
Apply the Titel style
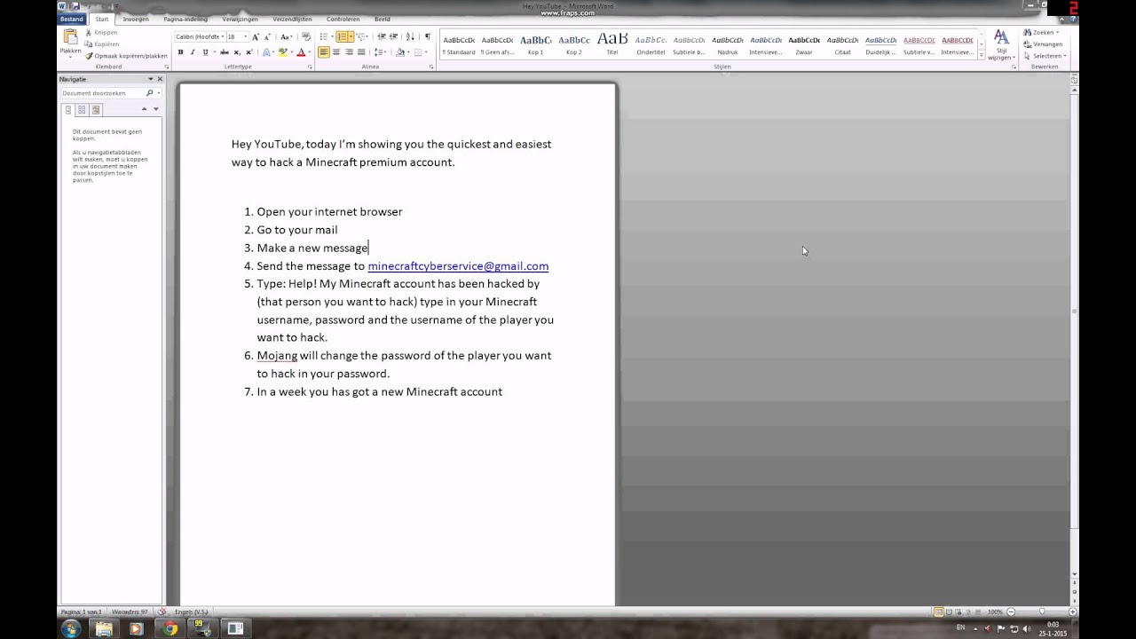(612, 45)
